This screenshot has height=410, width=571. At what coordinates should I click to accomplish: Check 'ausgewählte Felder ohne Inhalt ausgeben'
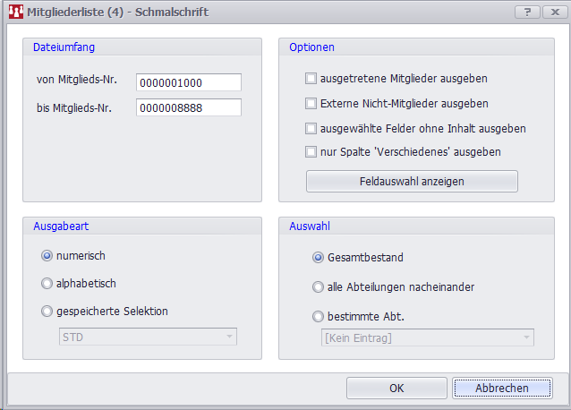tap(311, 128)
